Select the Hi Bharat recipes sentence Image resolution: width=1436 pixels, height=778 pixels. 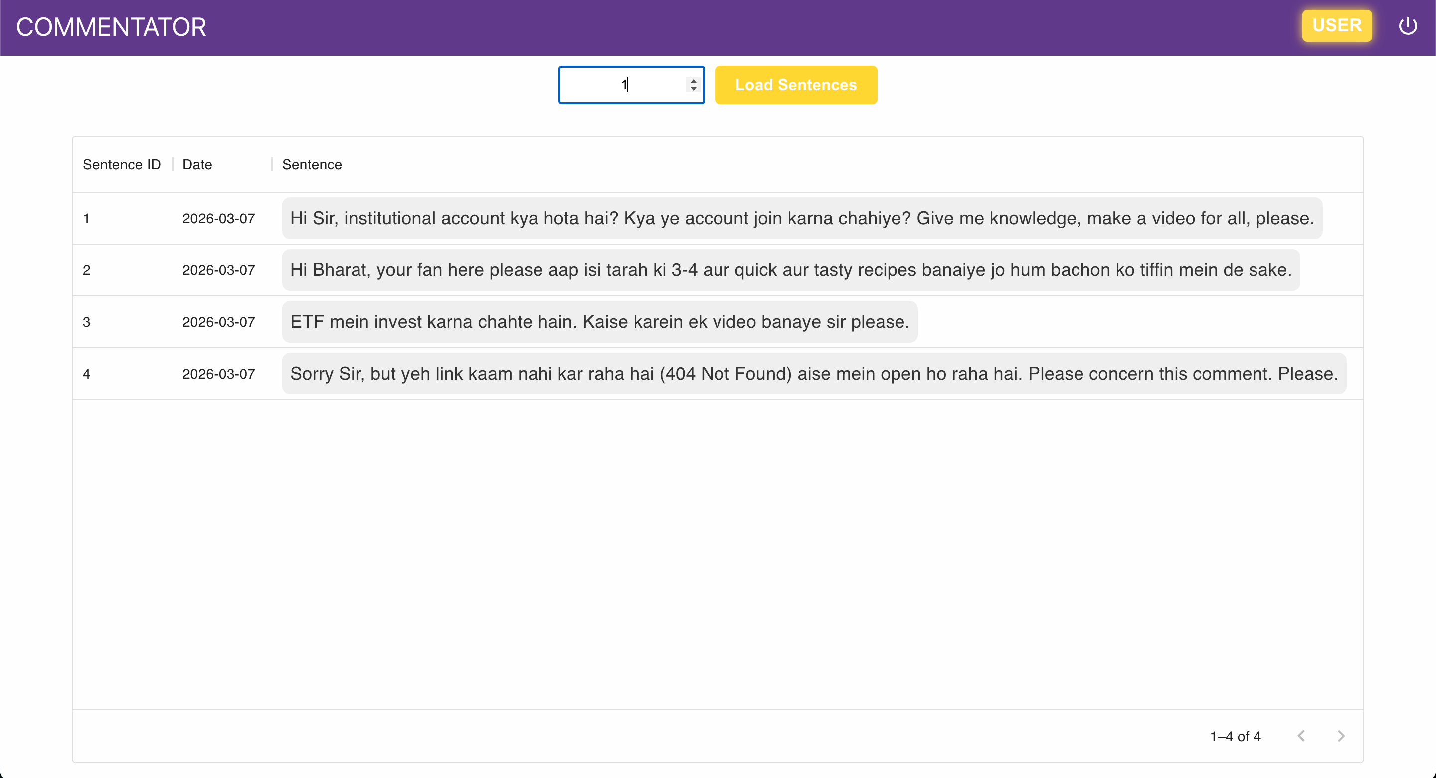pyautogui.click(x=790, y=270)
